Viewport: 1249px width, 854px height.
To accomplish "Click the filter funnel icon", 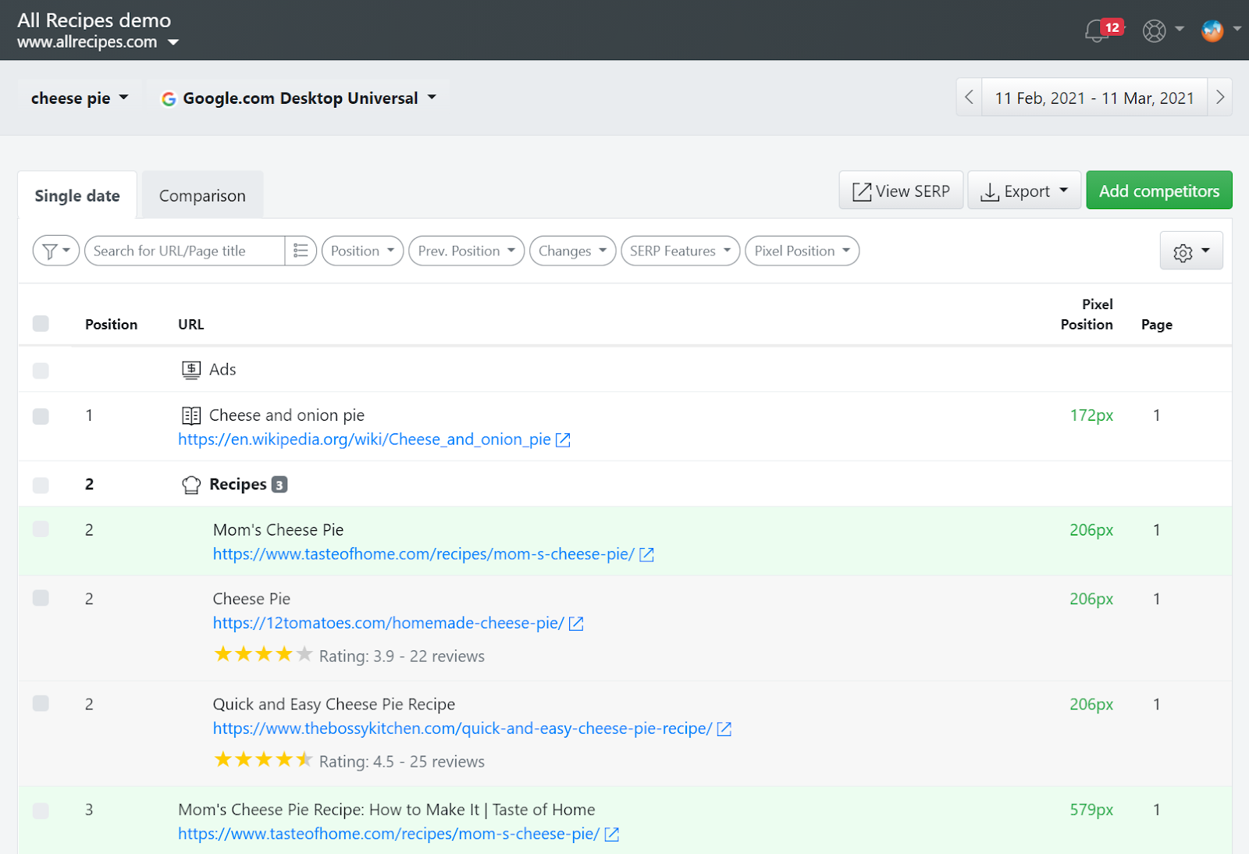I will click(x=50, y=251).
